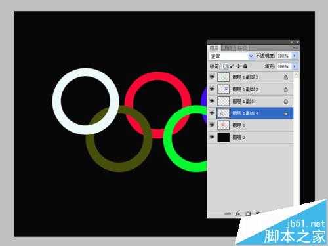Open the fill 填充 slider arrow

coord(295,66)
